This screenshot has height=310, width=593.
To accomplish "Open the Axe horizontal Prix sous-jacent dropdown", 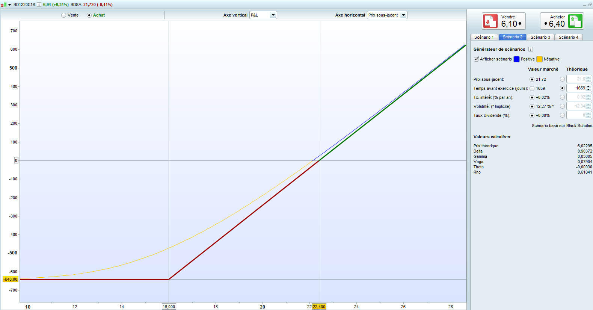I will pos(403,15).
